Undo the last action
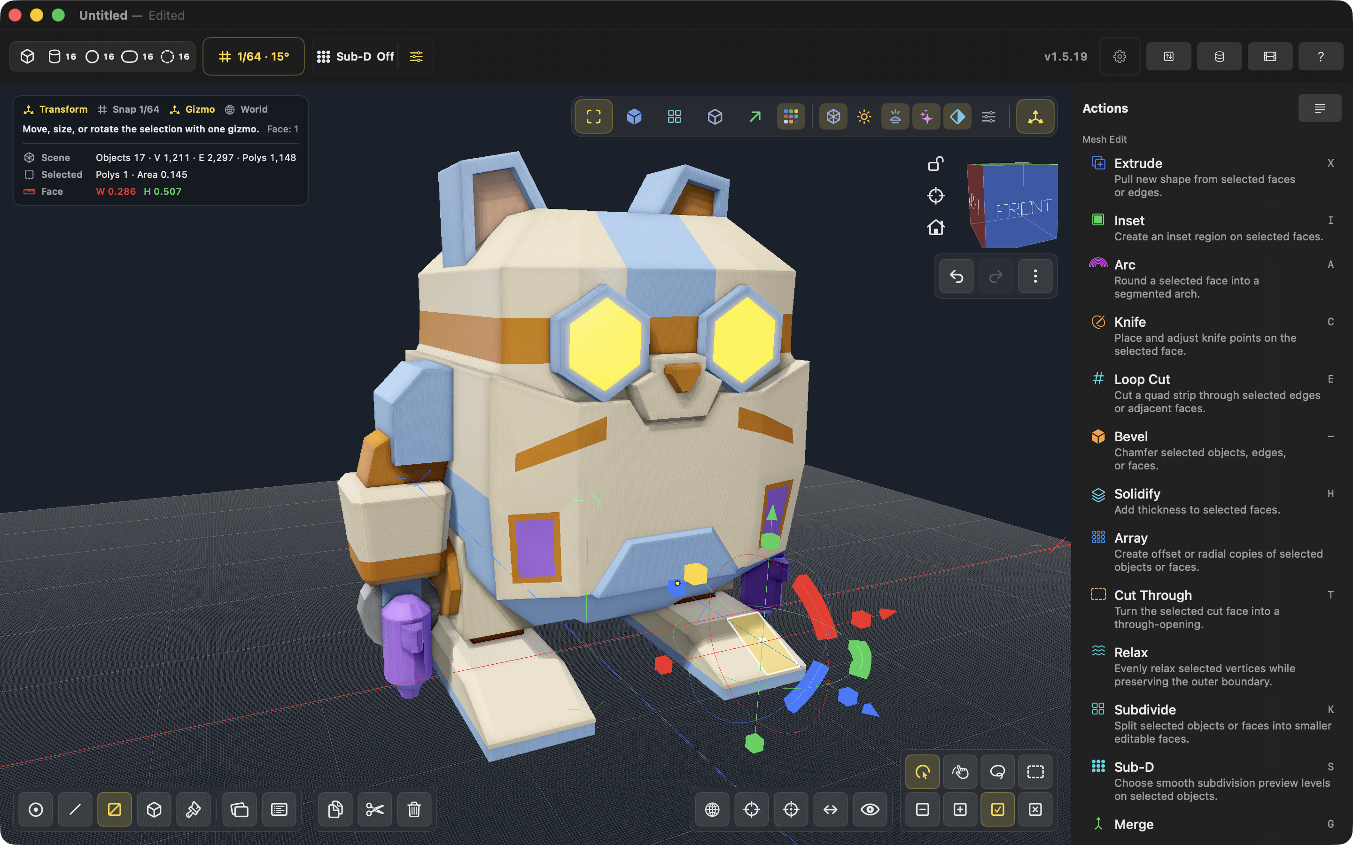 (x=956, y=276)
